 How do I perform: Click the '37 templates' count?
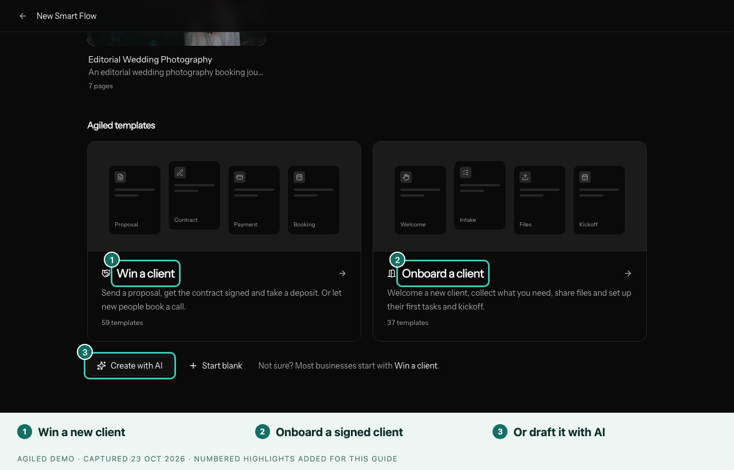(x=408, y=323)
